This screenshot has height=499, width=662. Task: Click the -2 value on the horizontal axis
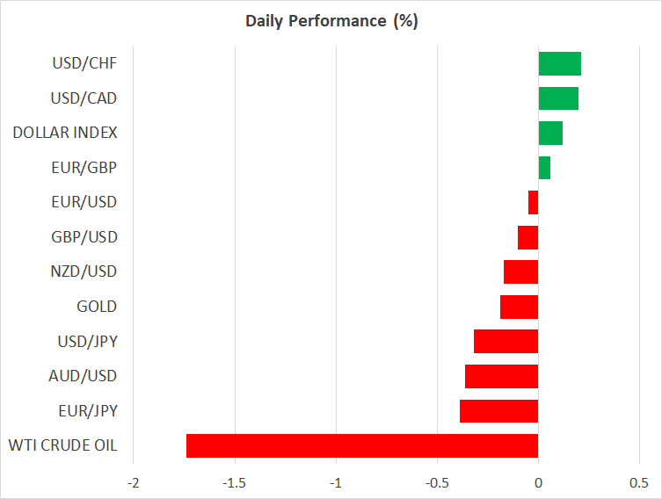133,483
